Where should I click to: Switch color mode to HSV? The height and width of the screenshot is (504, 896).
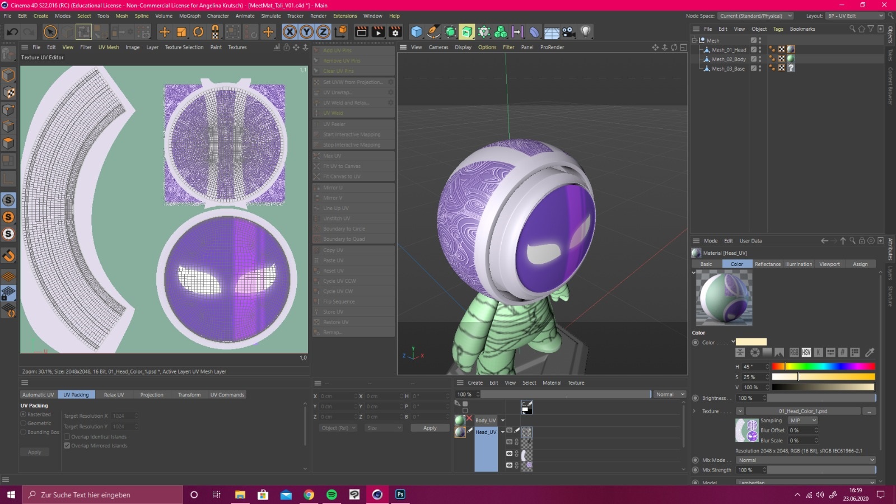point(806,352)
